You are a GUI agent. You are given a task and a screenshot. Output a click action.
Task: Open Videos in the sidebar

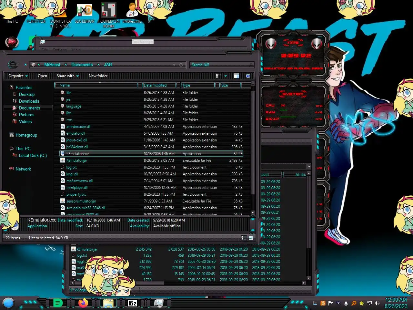[25, 121]
